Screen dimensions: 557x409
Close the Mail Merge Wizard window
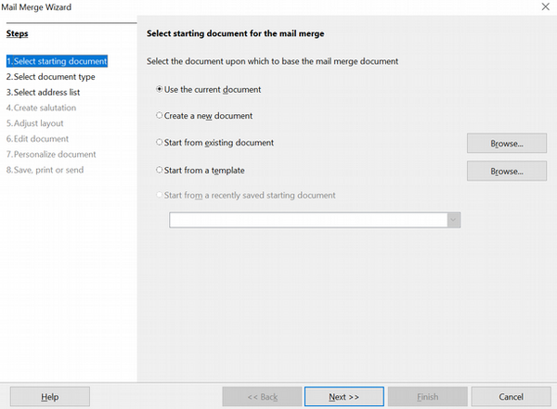click(x=545, y=6)
